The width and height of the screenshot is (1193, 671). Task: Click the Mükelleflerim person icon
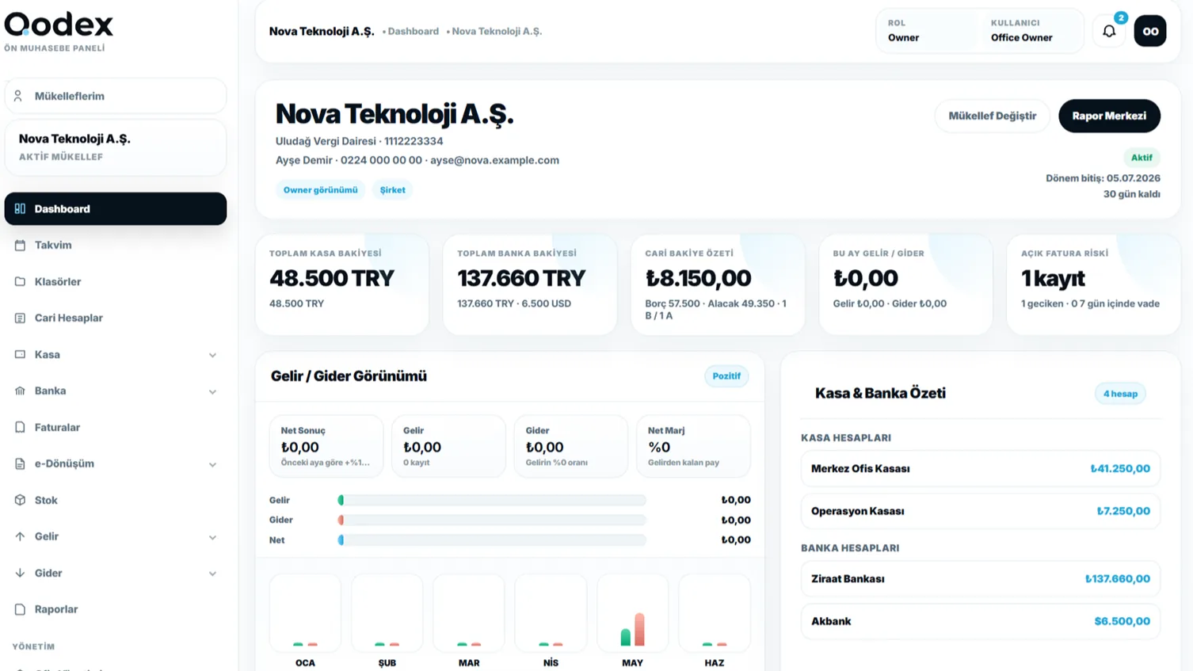click(18, 97)
